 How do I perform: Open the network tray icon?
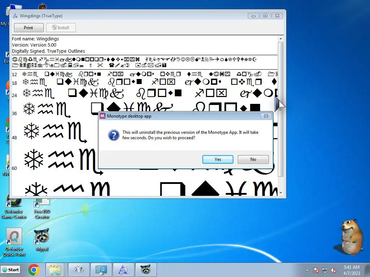point(325,270)
